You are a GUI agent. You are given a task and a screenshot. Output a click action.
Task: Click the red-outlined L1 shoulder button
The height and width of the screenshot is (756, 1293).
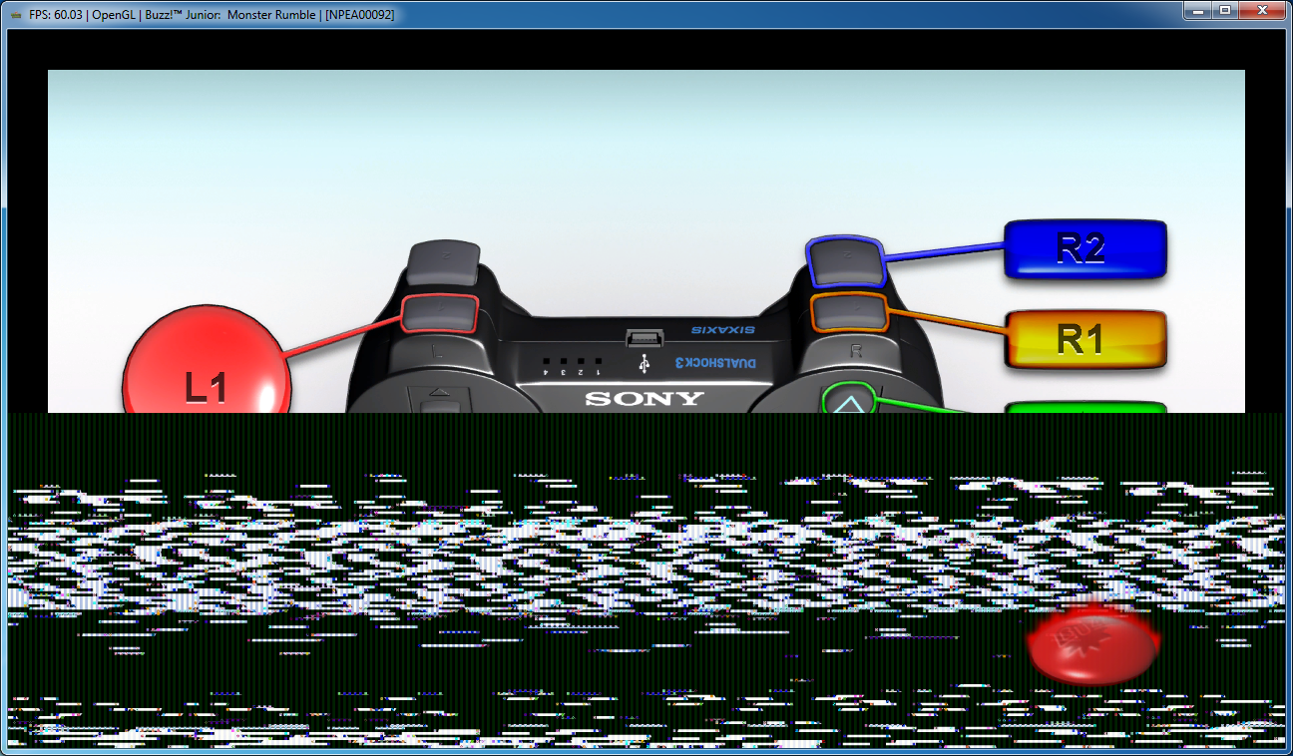point(440,313)
